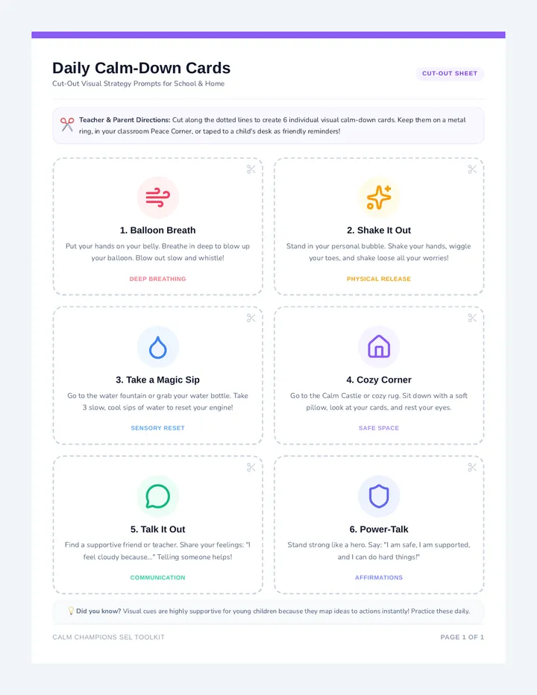This screenshot has height=695, width=537.
Task: Click scissors cut mark on Shake It Out card
Action: click(472, 169)
